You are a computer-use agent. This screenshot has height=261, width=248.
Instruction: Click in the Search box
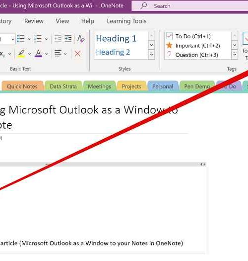point(189,6)
